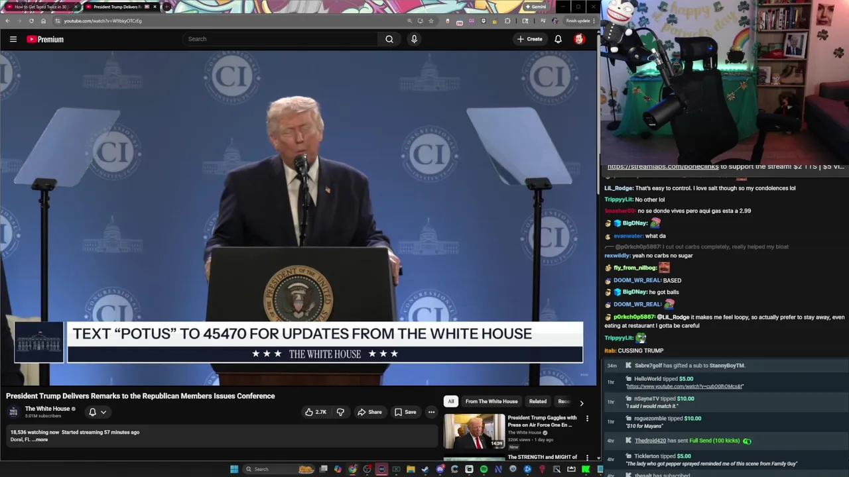Go to YouTube Premium home logo

pos(45,39)
